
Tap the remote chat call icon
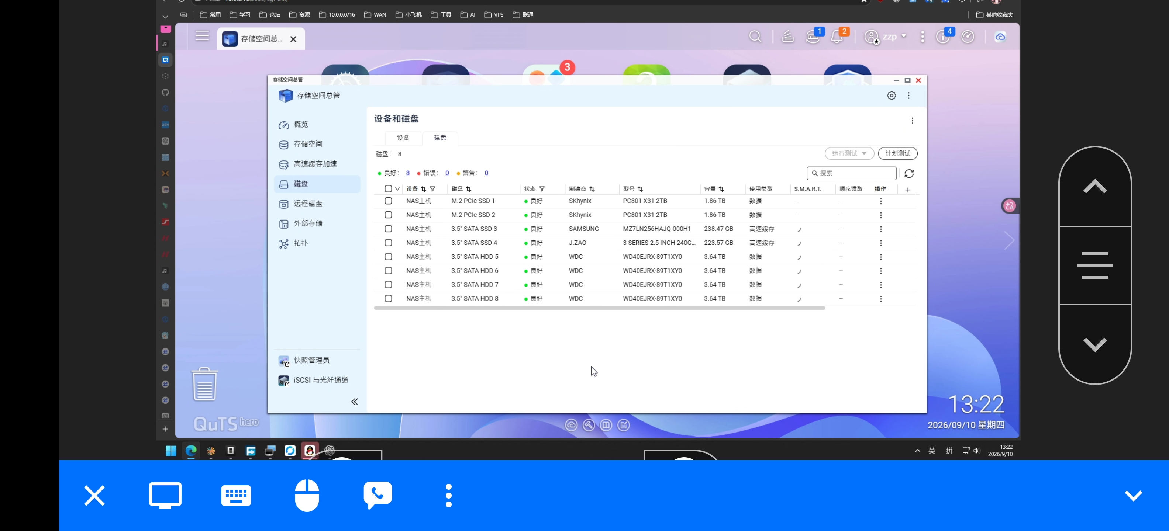point(377,495)
